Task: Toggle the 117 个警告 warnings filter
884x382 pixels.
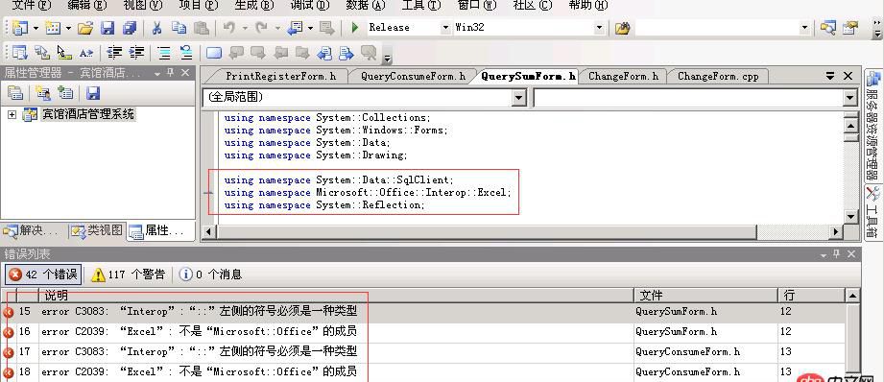Action: [129, 275]
